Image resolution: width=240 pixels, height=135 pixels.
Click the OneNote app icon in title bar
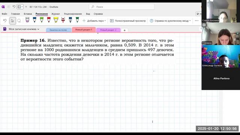coord(3,7)
